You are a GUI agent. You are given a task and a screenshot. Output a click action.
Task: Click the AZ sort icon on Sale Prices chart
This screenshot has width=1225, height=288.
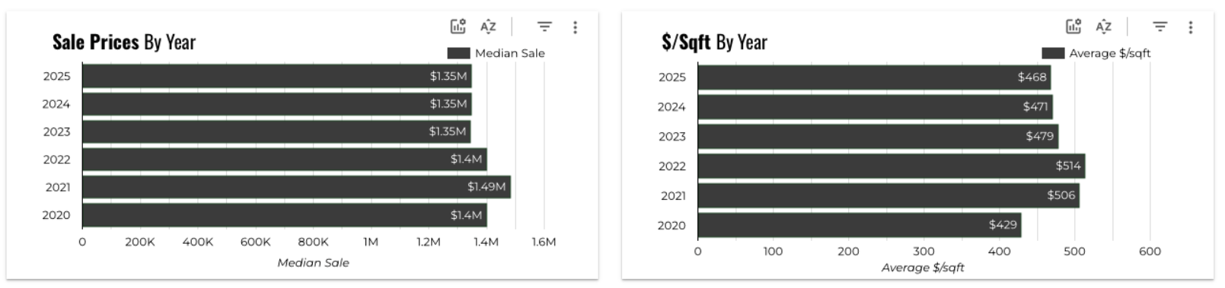click(488, 27)
